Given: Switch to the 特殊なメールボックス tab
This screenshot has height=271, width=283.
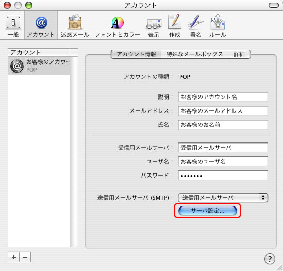Looking at the screenshot, I should tap(194, 54).
